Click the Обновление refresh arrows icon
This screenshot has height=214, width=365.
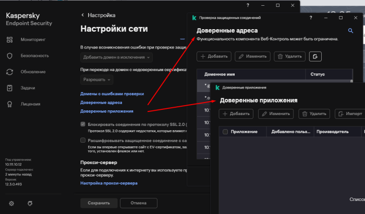(x=9, y=72)
